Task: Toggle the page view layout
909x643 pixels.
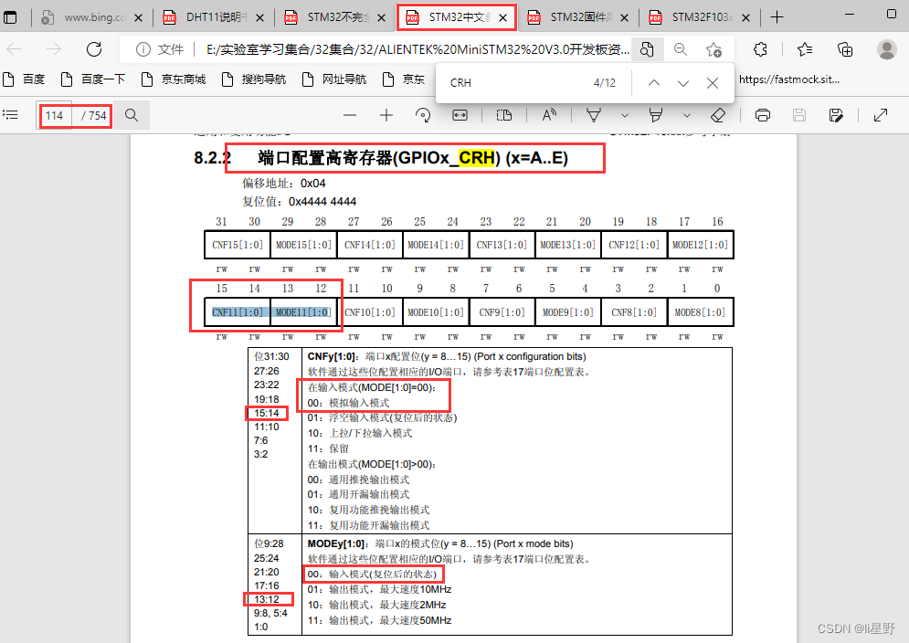Action: pos(503,115)
